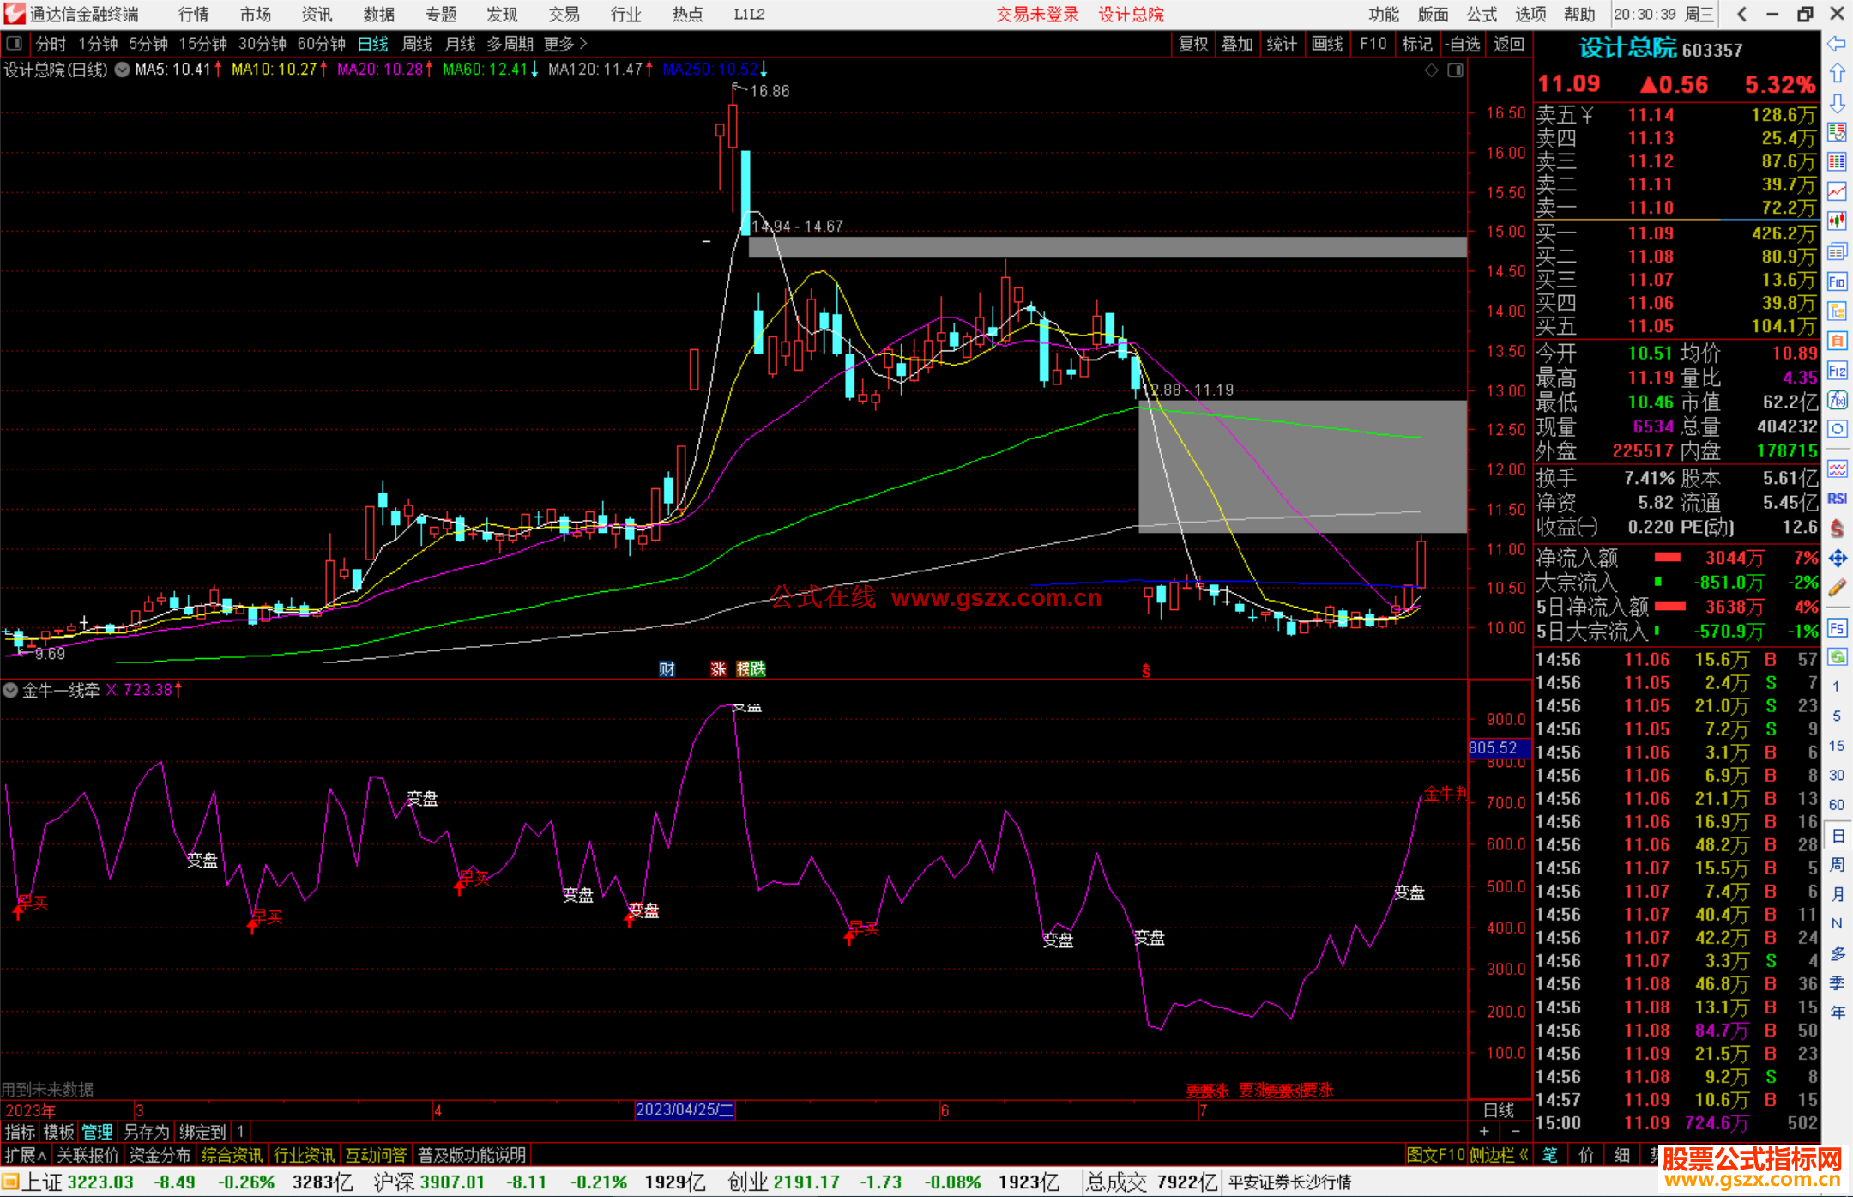
Task: Expand the 更多 period options chevron
Action: pos(584,44)
